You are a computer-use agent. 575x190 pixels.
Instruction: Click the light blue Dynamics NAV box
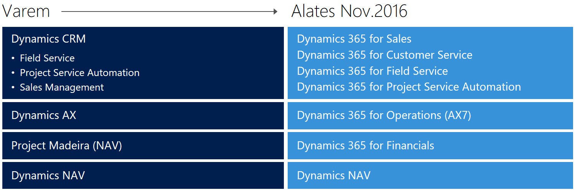[x=430, y=175]
